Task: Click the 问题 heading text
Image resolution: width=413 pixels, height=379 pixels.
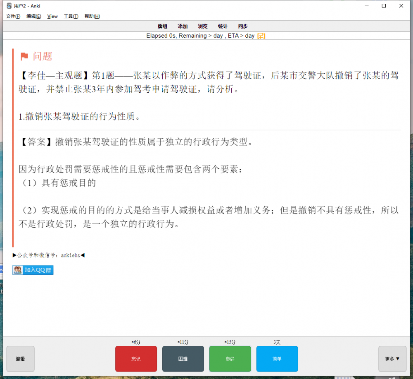Action: (x=43, y=56)
